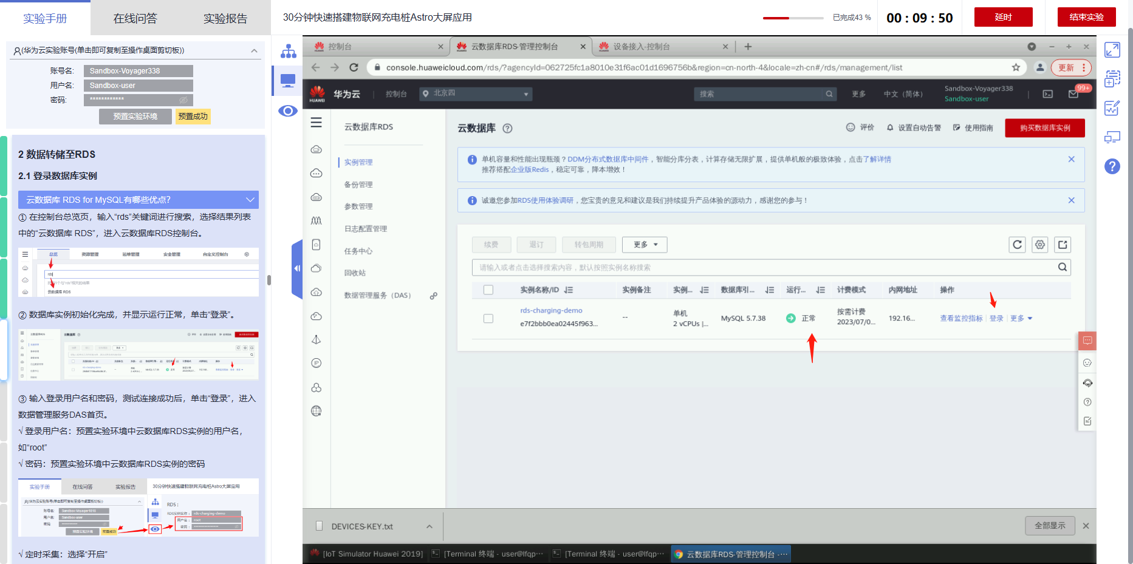Collapse the lab manual with the blue arrow handle

pyautogui.click(x=297, y=268)
